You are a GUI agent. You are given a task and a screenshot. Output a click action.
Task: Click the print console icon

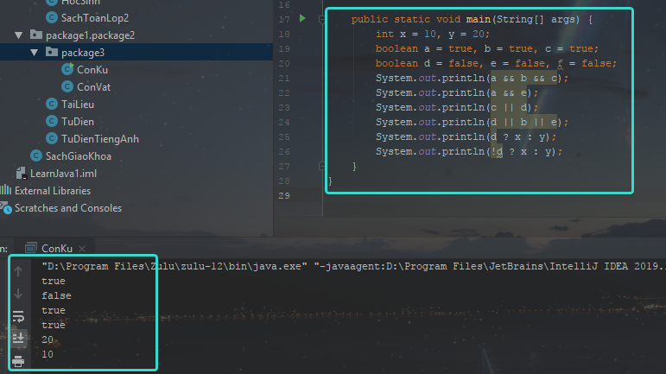[x=18, y=361]
